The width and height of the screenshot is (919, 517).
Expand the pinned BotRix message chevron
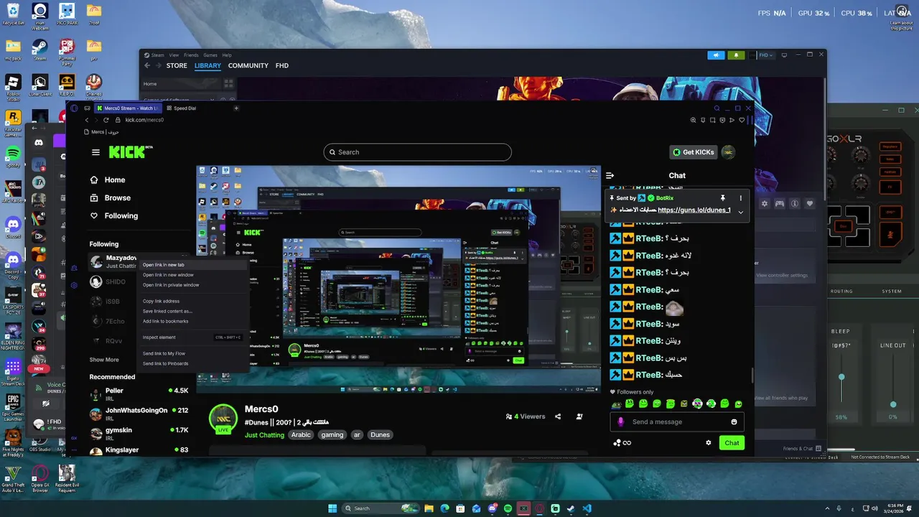coord(741,211)
